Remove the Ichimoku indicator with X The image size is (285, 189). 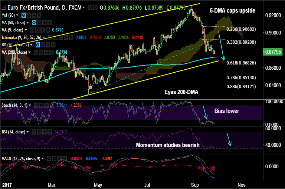(71, 37)
